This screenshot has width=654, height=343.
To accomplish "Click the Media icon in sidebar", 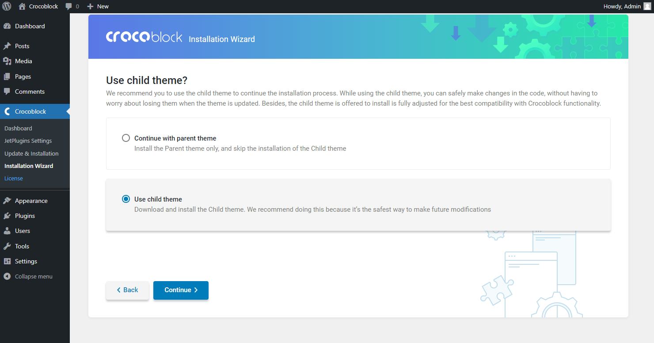I will (x=7, y=61).
